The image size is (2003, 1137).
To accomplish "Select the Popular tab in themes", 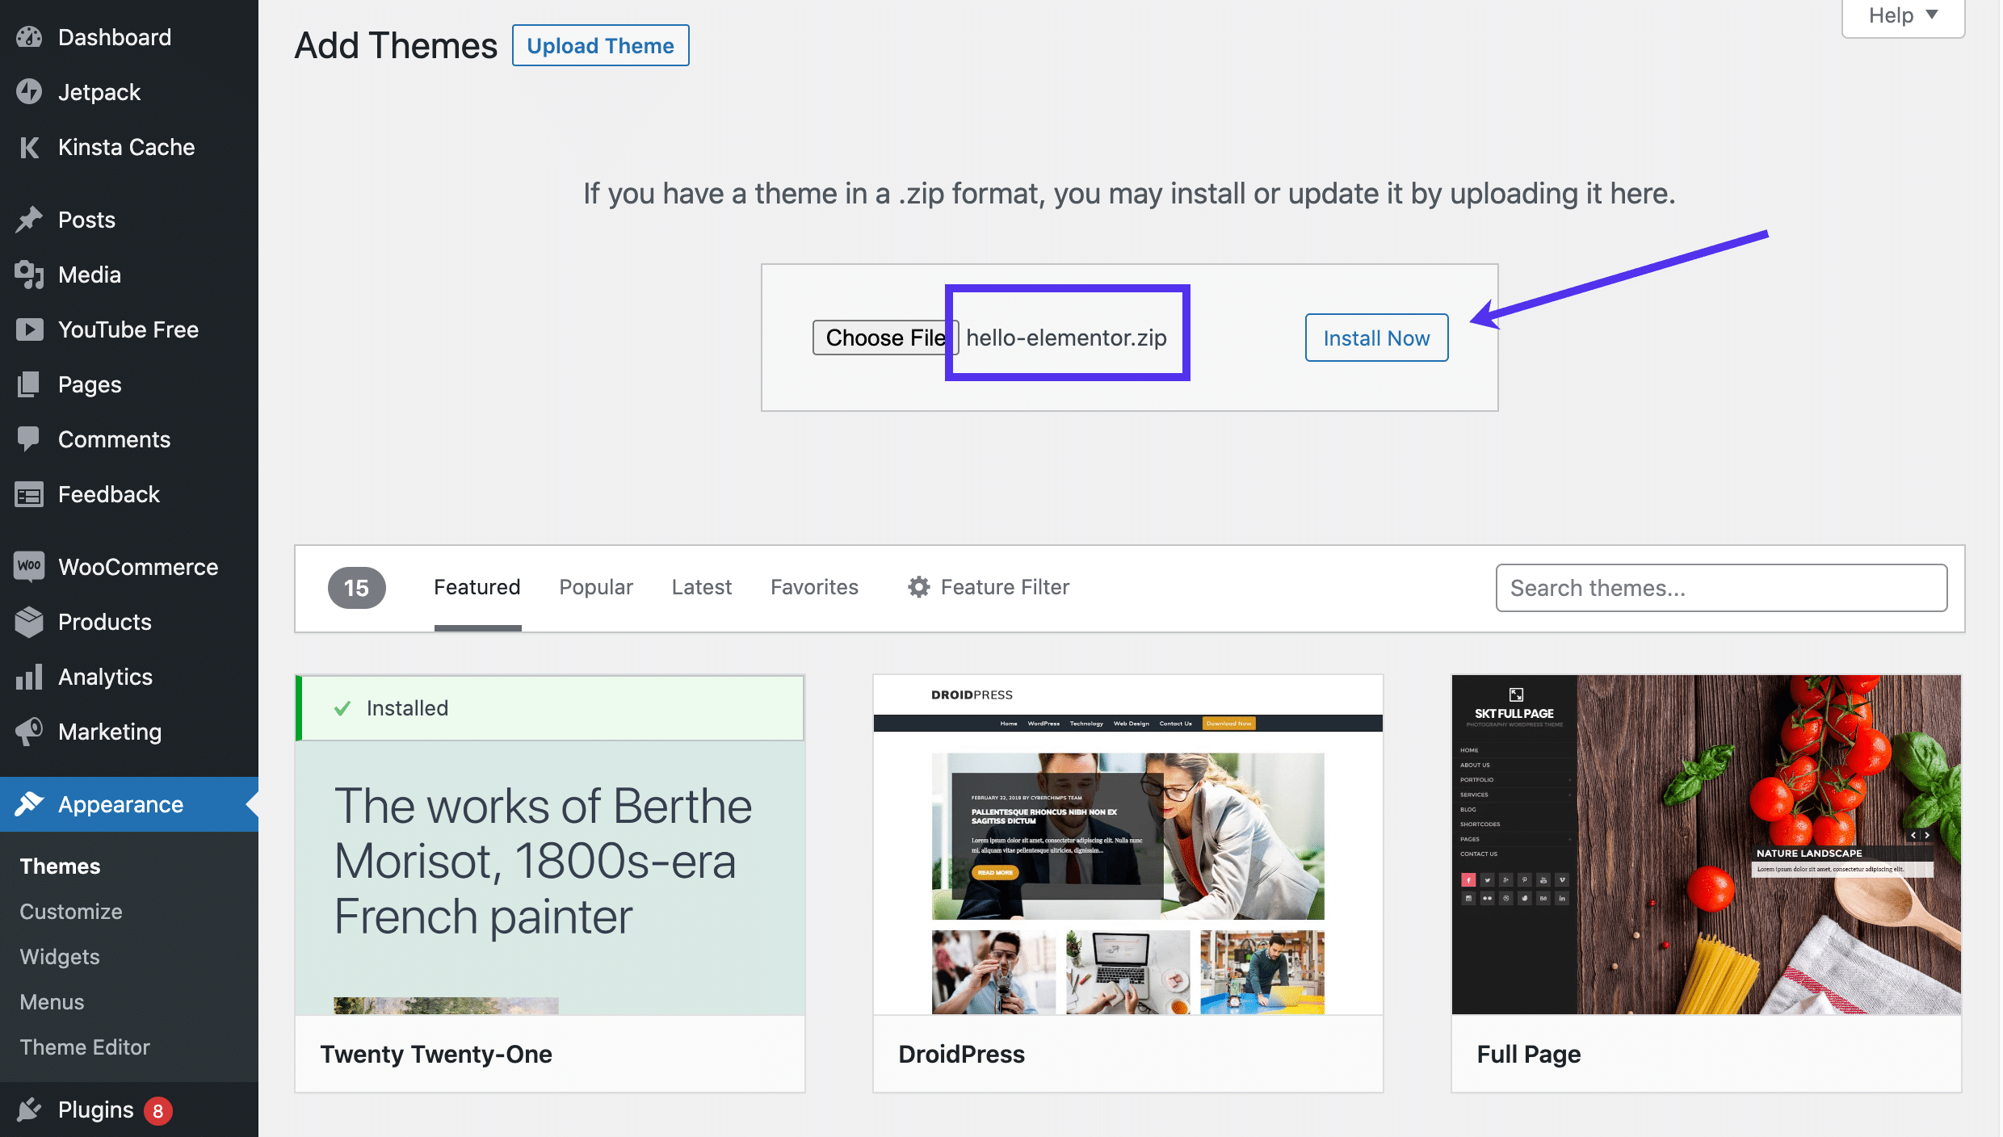I will pyautogui.click(x=594, y=587).
